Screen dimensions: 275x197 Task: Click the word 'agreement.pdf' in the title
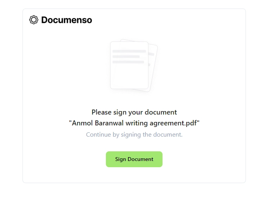pos(173,123)
